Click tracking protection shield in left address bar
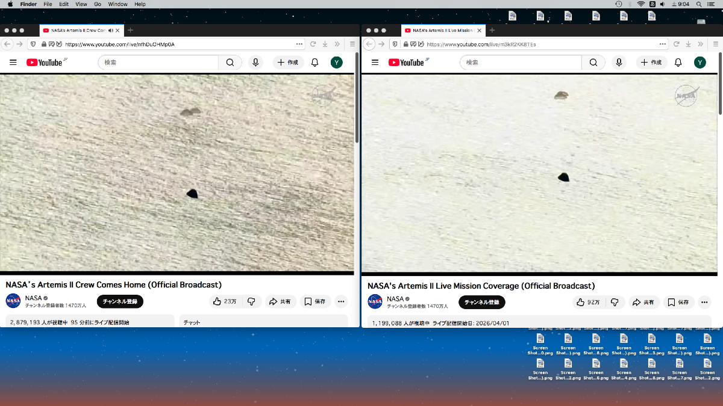The height and width of the screenshot is (406, 723). point(33,44)
